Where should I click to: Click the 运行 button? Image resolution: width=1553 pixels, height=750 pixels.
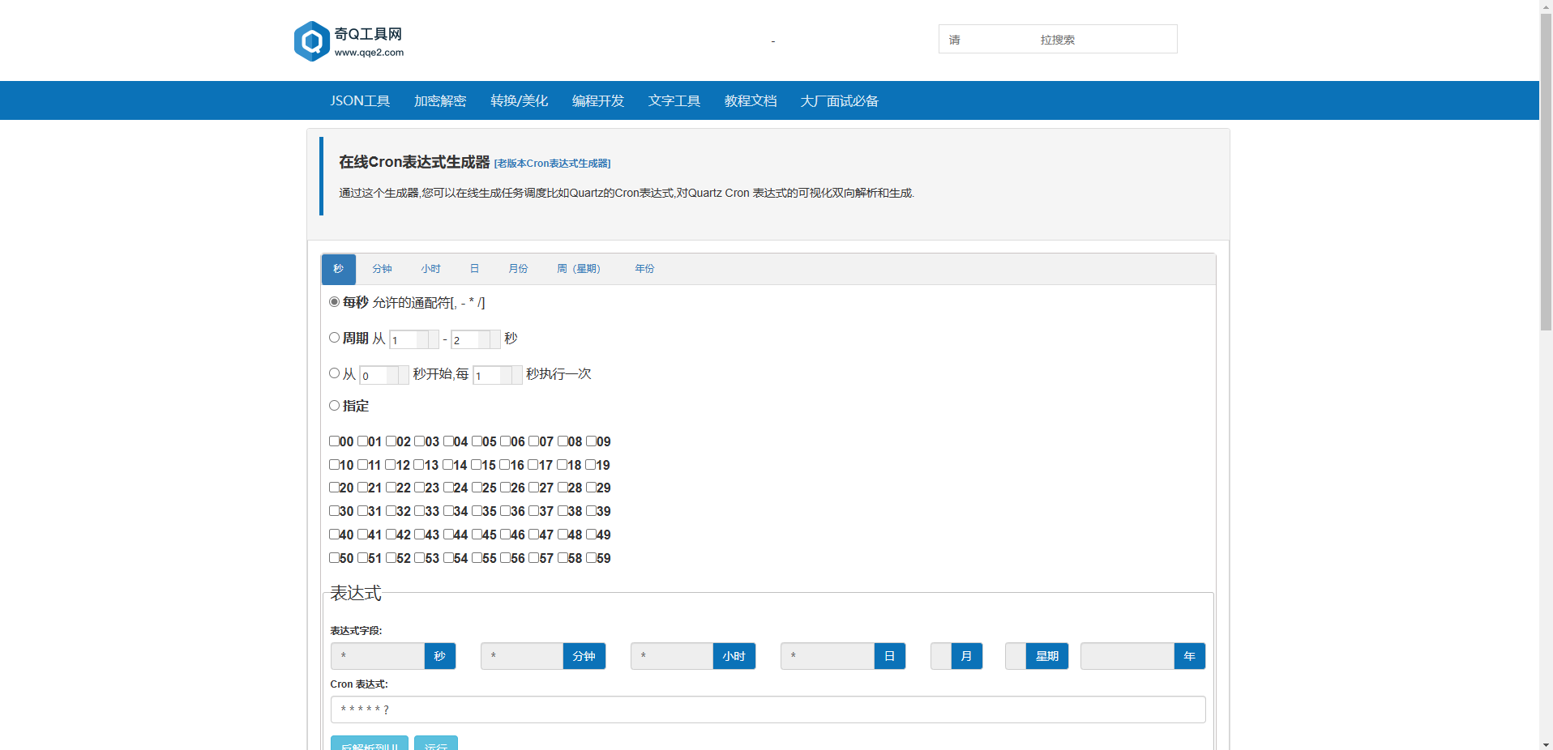tap(436, 744)
